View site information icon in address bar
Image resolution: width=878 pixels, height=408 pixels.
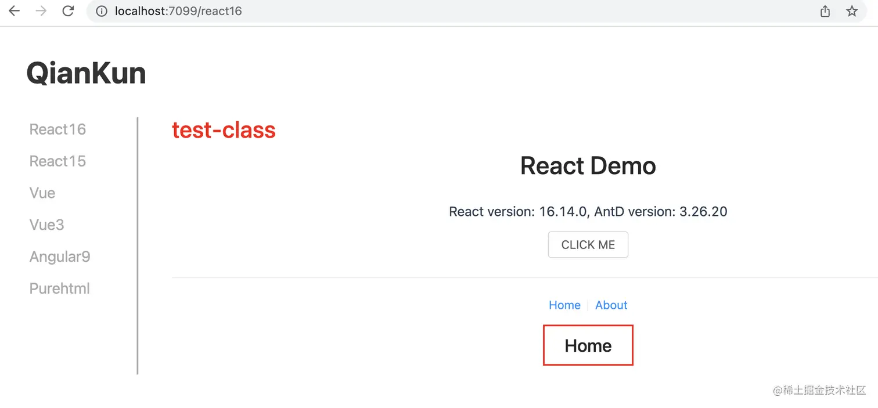coord(102,11)
